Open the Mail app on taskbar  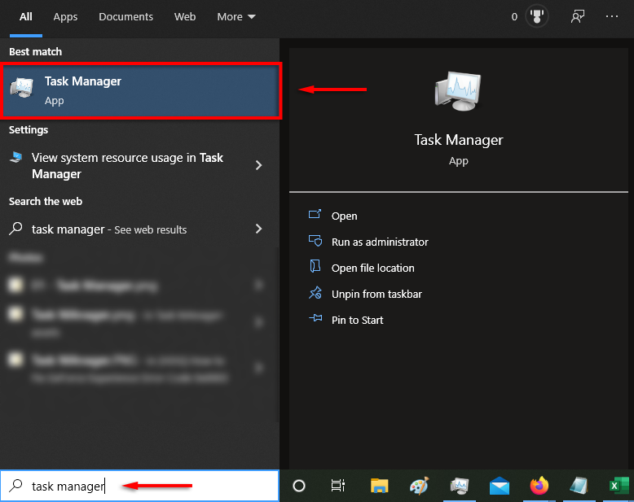pyautogui.click(x=500, y=486)
